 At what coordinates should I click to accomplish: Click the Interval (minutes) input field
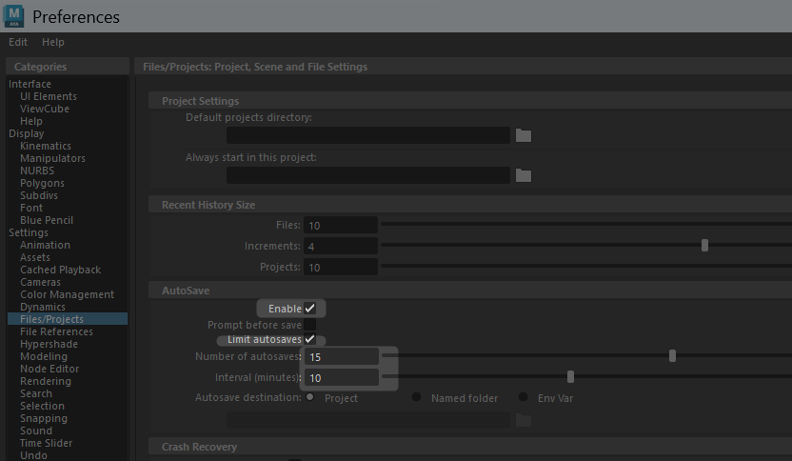[342, 377]
